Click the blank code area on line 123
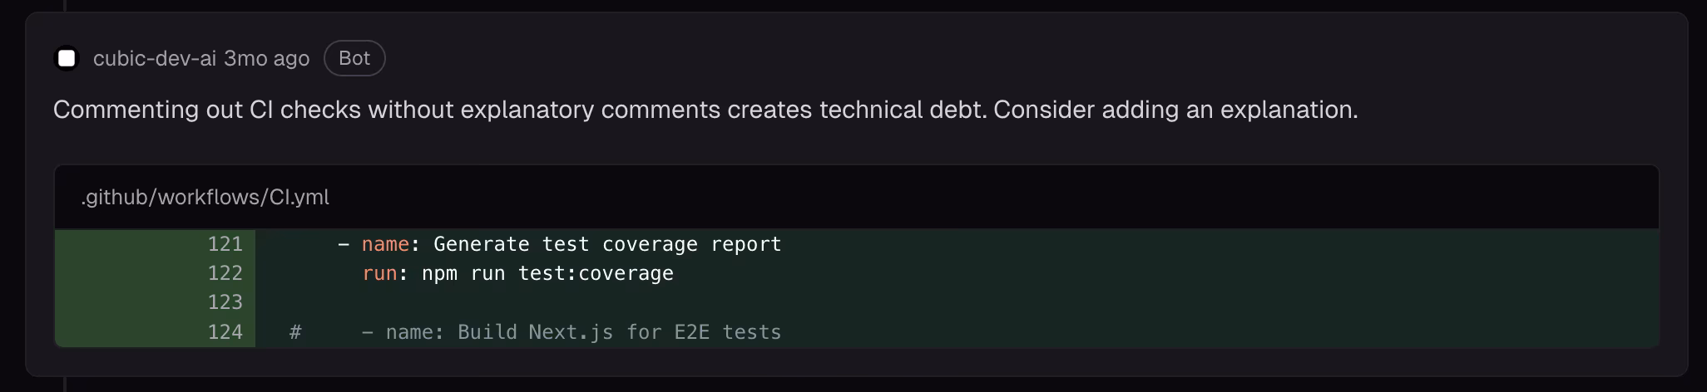 [957, 302]
